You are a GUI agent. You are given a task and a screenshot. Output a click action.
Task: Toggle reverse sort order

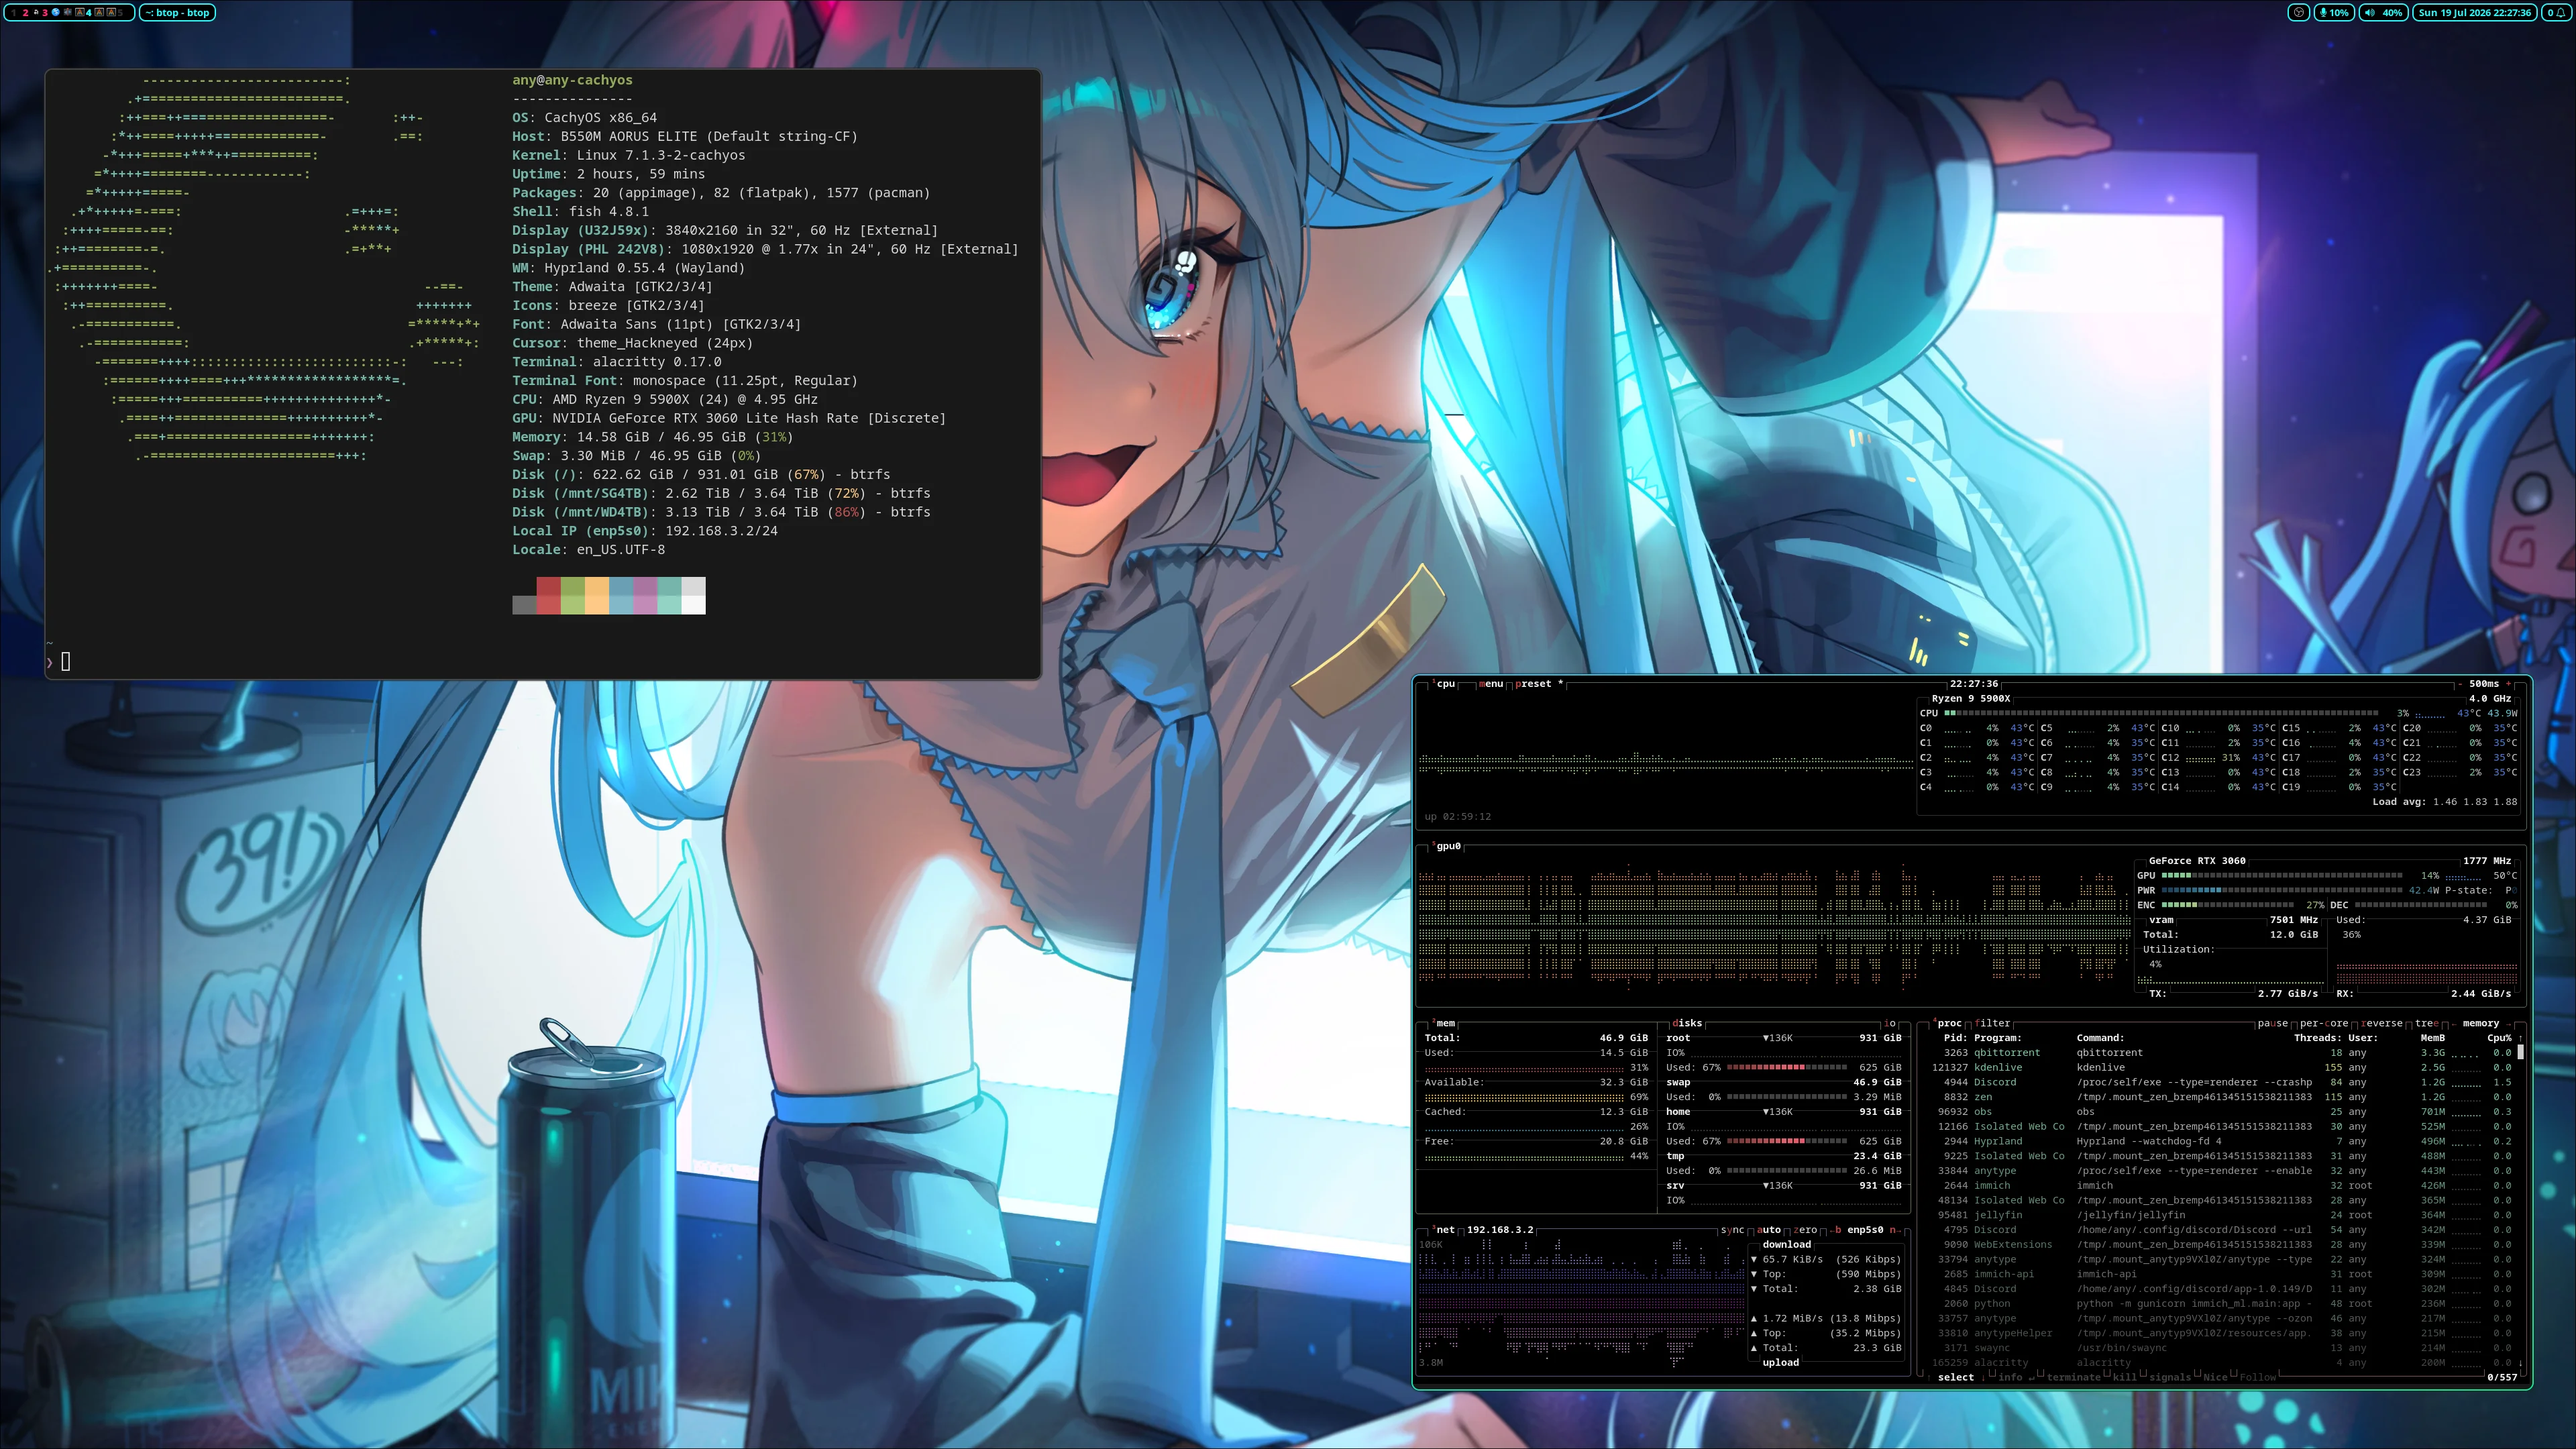tap(2382, 1023)
